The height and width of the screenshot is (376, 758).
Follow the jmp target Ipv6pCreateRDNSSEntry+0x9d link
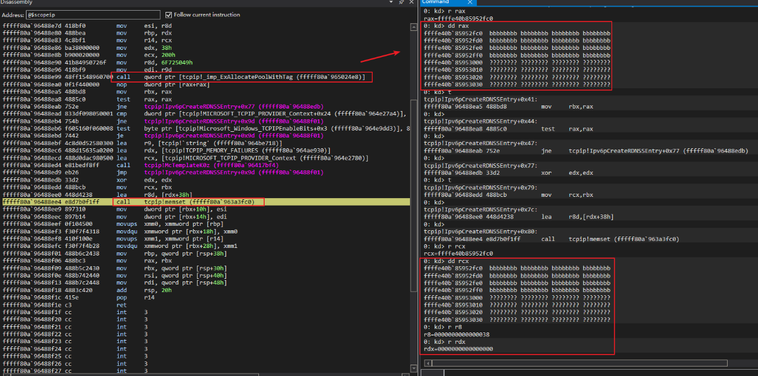click(x=234, y=172)
